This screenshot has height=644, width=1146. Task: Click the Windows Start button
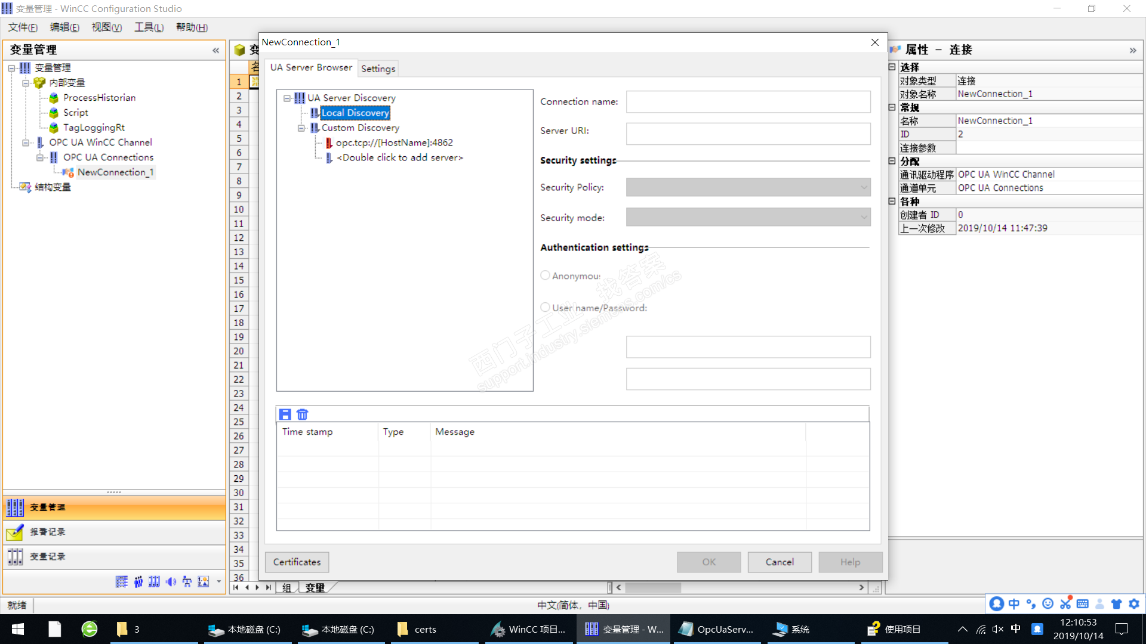[x=18, y=629]
